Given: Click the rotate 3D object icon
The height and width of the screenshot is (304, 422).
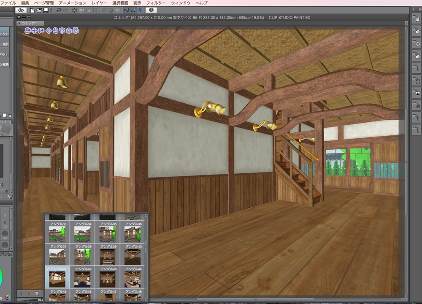Looking at the screenshot, I should tap(55, 31).
